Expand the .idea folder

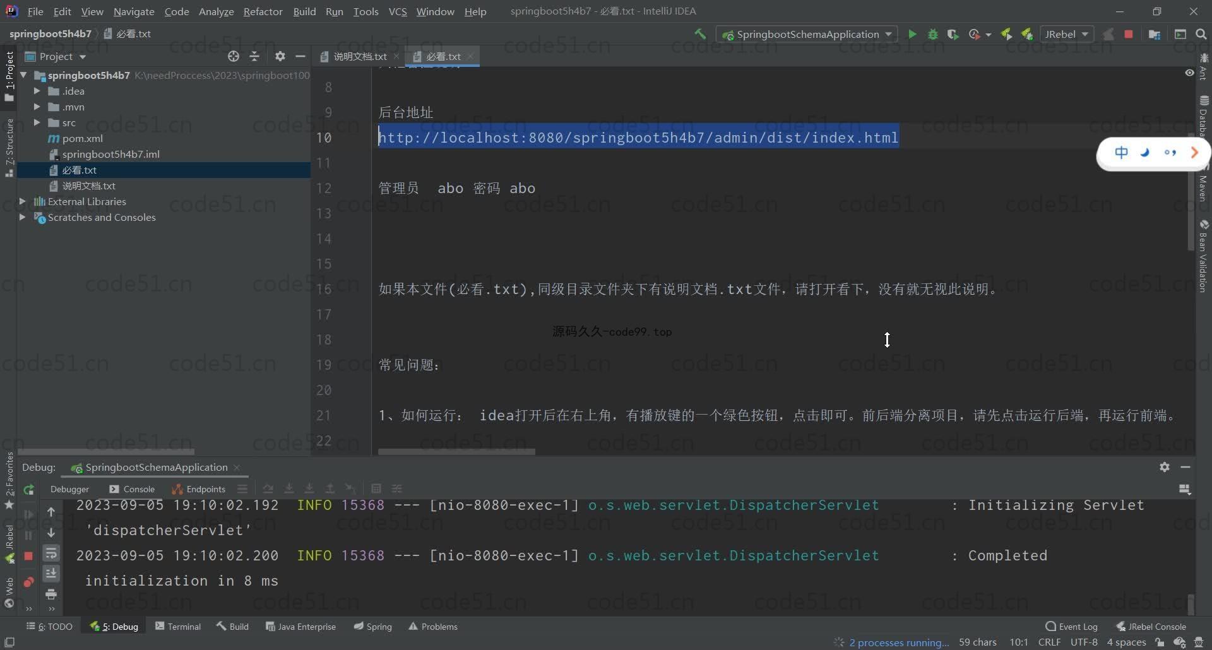(37, 91)
